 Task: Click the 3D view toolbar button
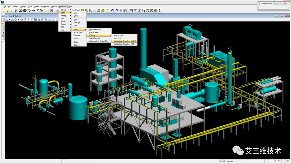(x=21, y=11)
